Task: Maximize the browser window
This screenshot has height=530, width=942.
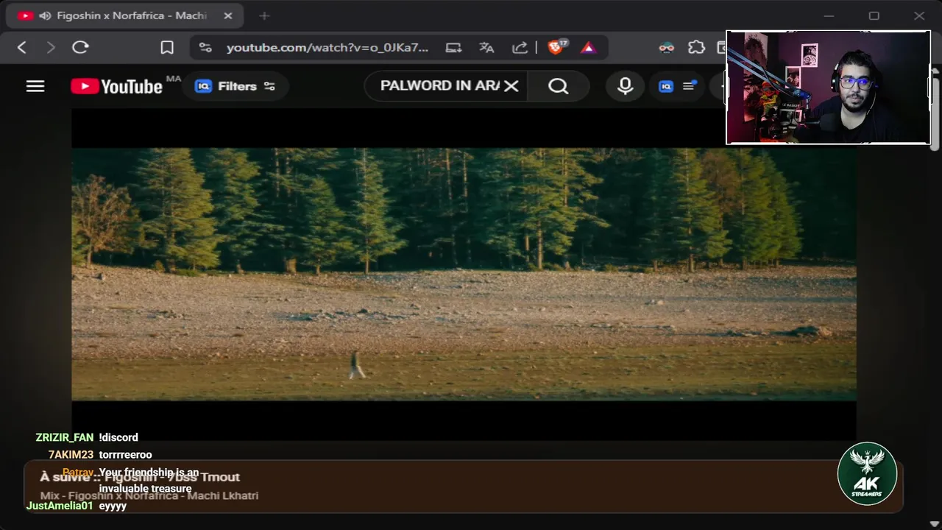Action: coord(874,15)
